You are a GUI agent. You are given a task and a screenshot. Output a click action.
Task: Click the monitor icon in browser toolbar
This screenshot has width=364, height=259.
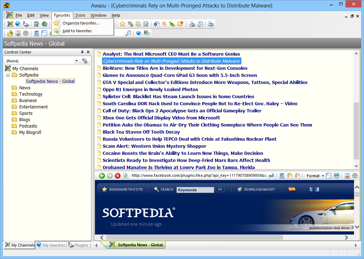pyautogui.click(x=337, y=176)
